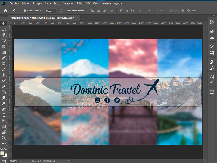Viewport: 217px width, 163px height.
Task: Open the Ayuda menu
Action: click(118, 3)
